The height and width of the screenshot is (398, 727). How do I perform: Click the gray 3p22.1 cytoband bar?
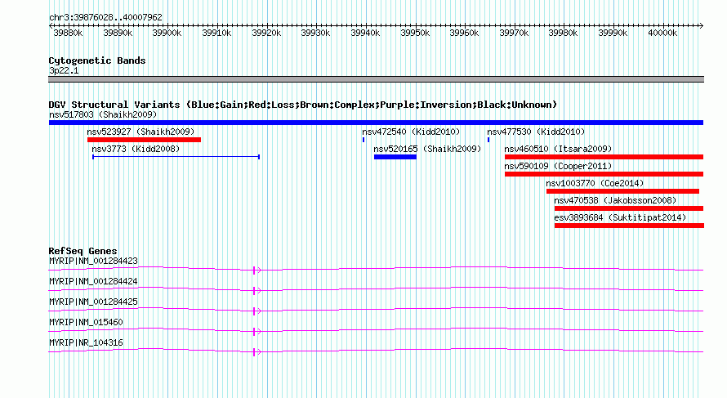tap(376, 79)
